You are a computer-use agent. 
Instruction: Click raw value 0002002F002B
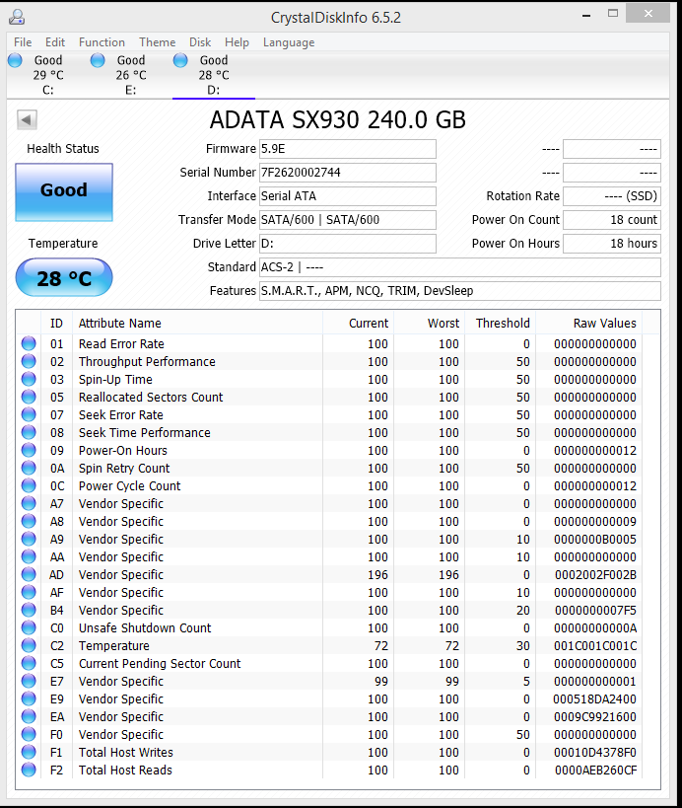pyautogui.click(x=595, y=574)
